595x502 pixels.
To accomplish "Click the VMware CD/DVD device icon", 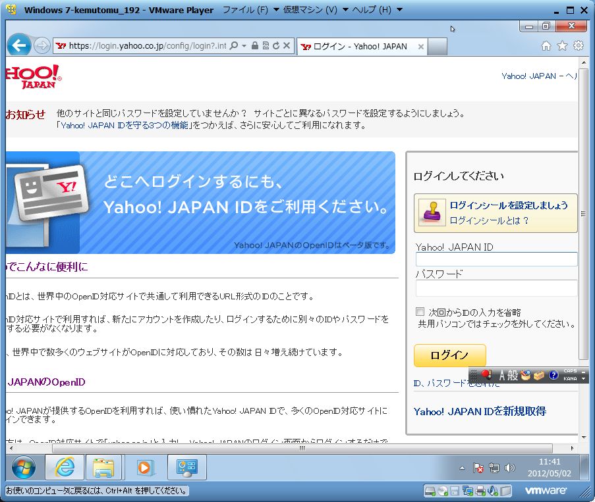I will click(x=443, y=491).
